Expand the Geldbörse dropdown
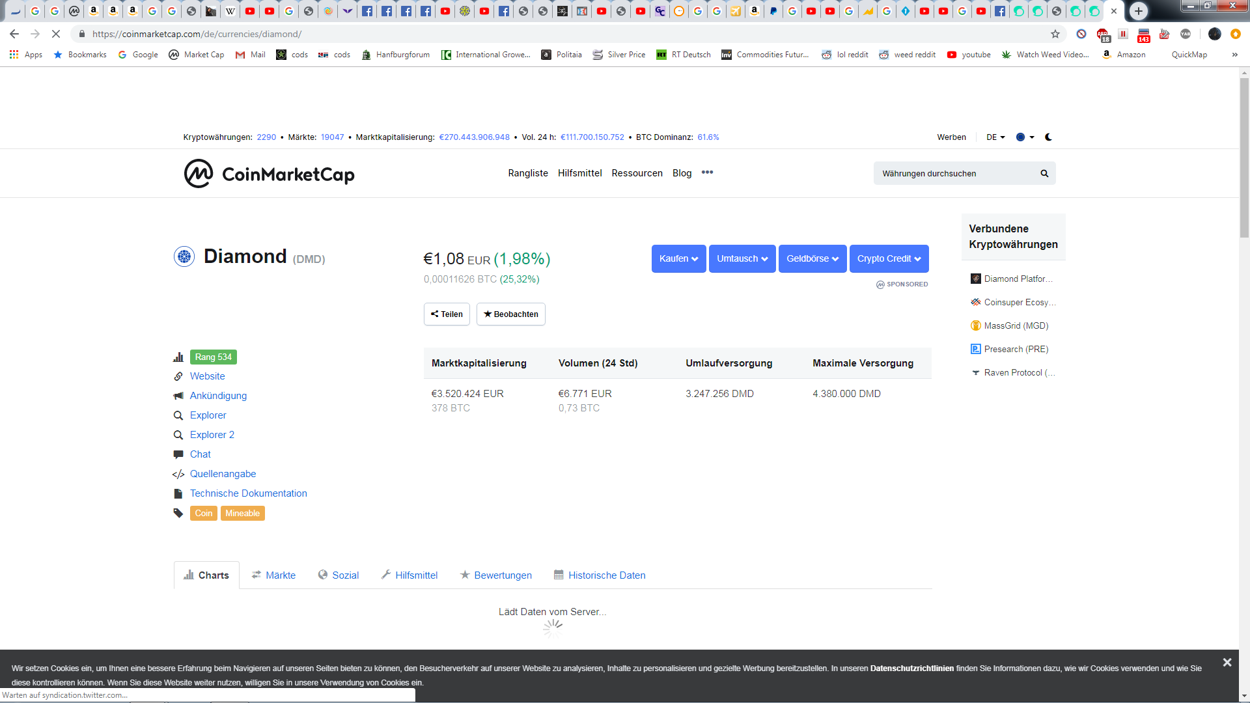 [812, 259]
